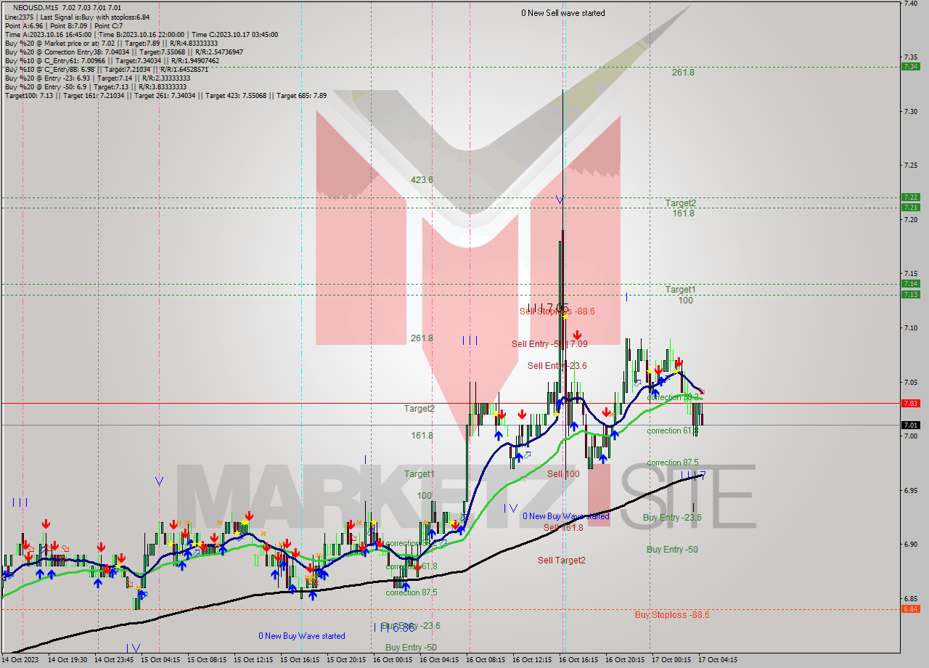The image size is (929, 668).
Task: Select the 6.90 tick on the price axis
Action: (x=910, y=544)
